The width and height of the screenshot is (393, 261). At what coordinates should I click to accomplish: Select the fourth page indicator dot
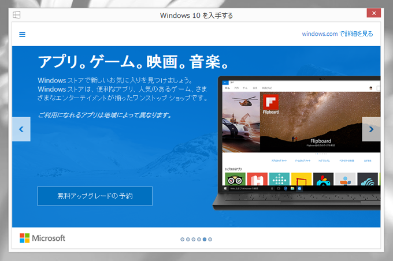pyautogui.click(x=199, y=240)
